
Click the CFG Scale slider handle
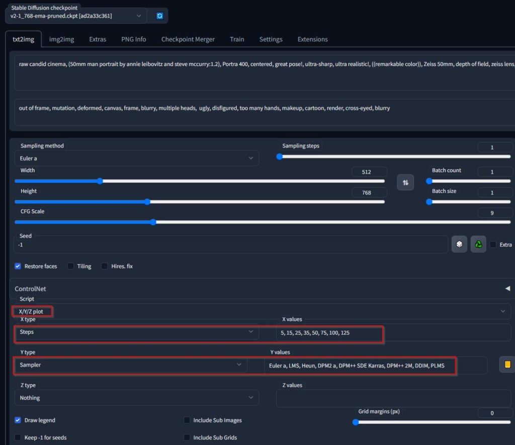click(153, 222)
